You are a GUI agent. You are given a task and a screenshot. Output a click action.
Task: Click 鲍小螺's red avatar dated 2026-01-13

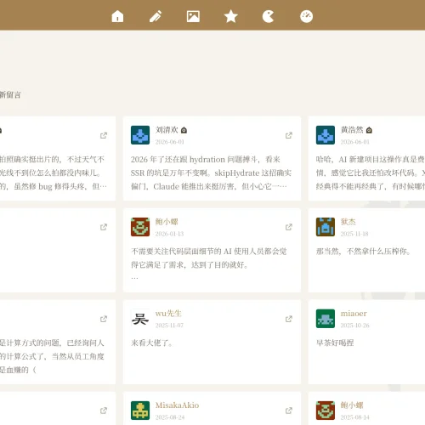coord(140,227)
